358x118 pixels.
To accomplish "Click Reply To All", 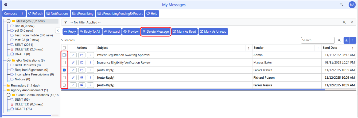I will pyautogui.click(x=90, y=32).
